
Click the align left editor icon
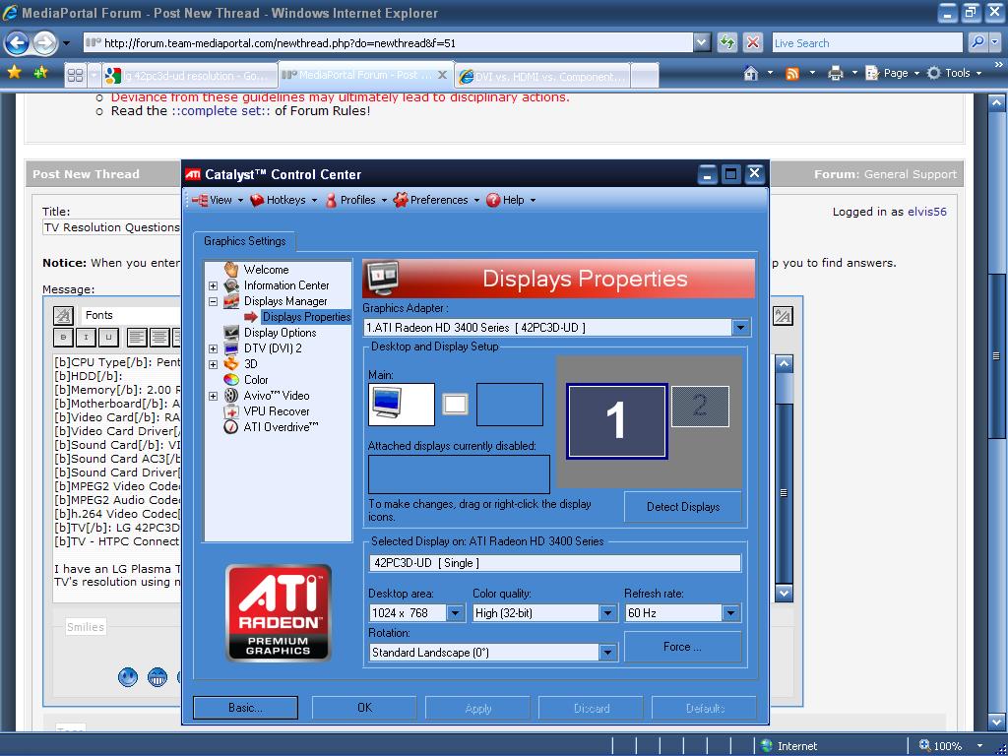[137, 337]
